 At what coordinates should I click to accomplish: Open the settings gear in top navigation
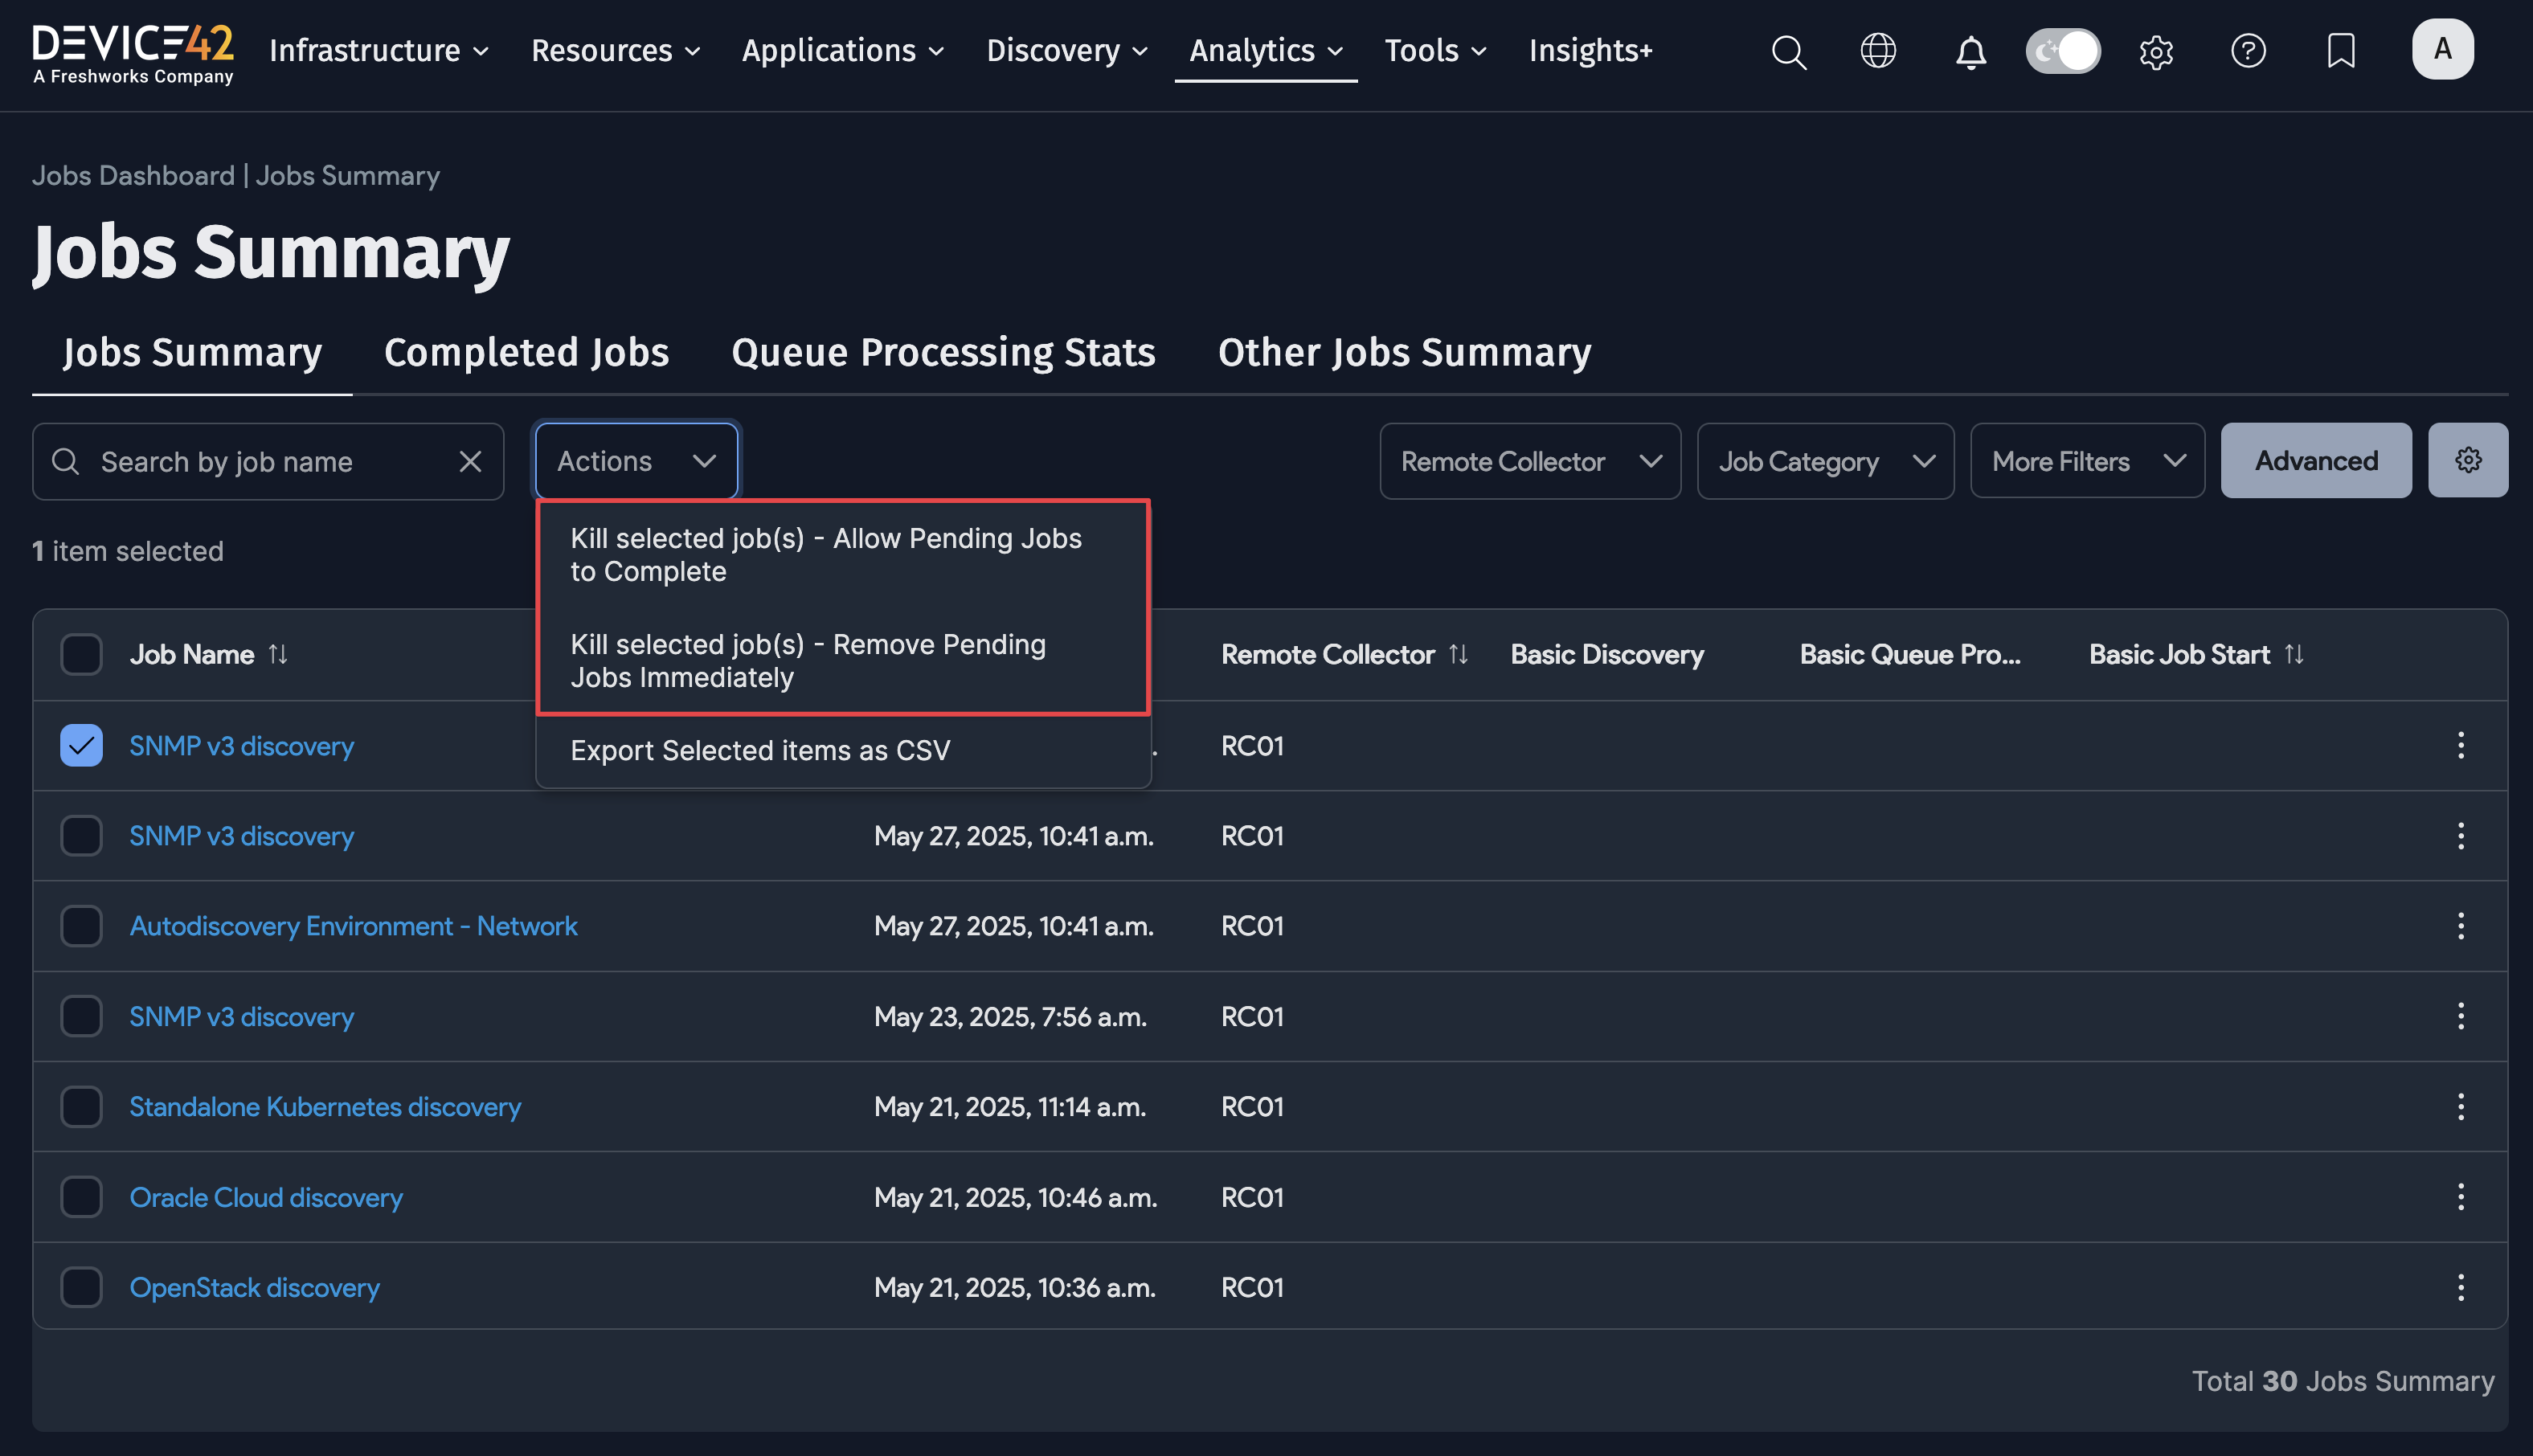[2156, 51]
